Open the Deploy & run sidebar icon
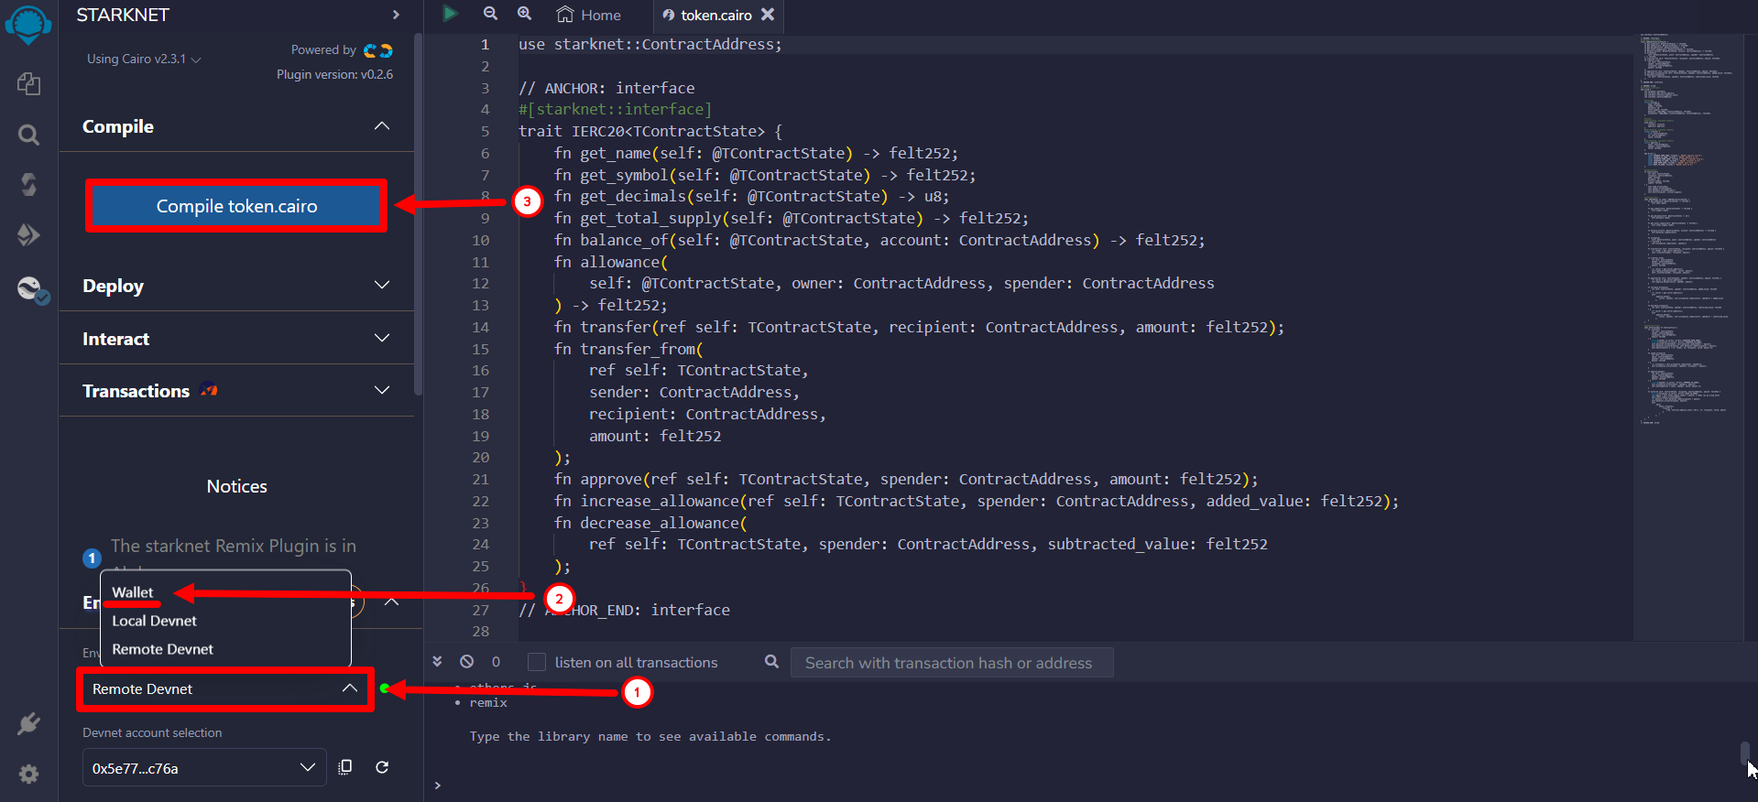Screen dimensions: 1758x802 (28, 235)
